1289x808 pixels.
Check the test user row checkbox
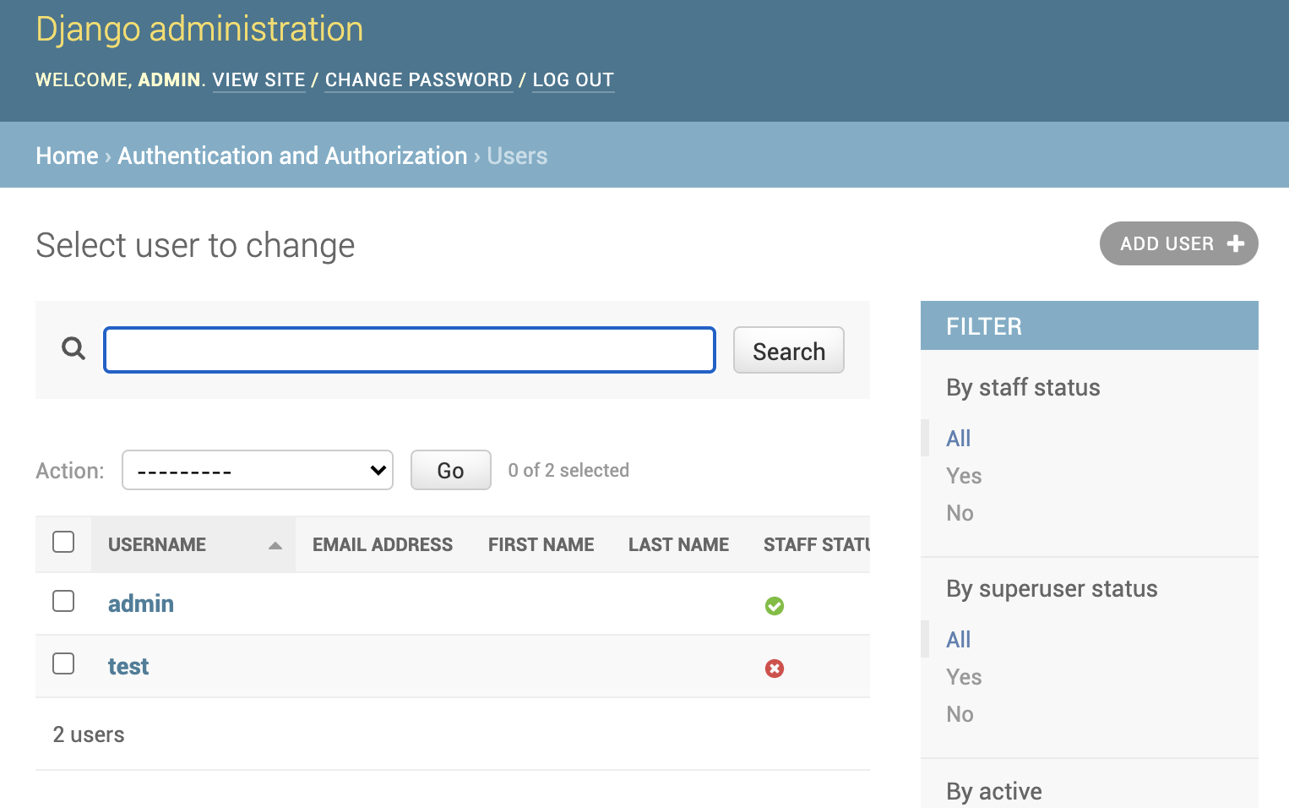(63, 663)
